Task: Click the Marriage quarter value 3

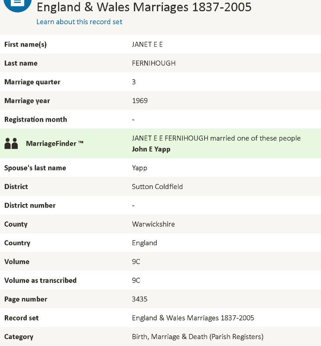Action: (134, 82)
